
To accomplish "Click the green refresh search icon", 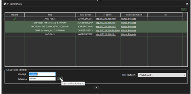I will click(x=183, y=10).
